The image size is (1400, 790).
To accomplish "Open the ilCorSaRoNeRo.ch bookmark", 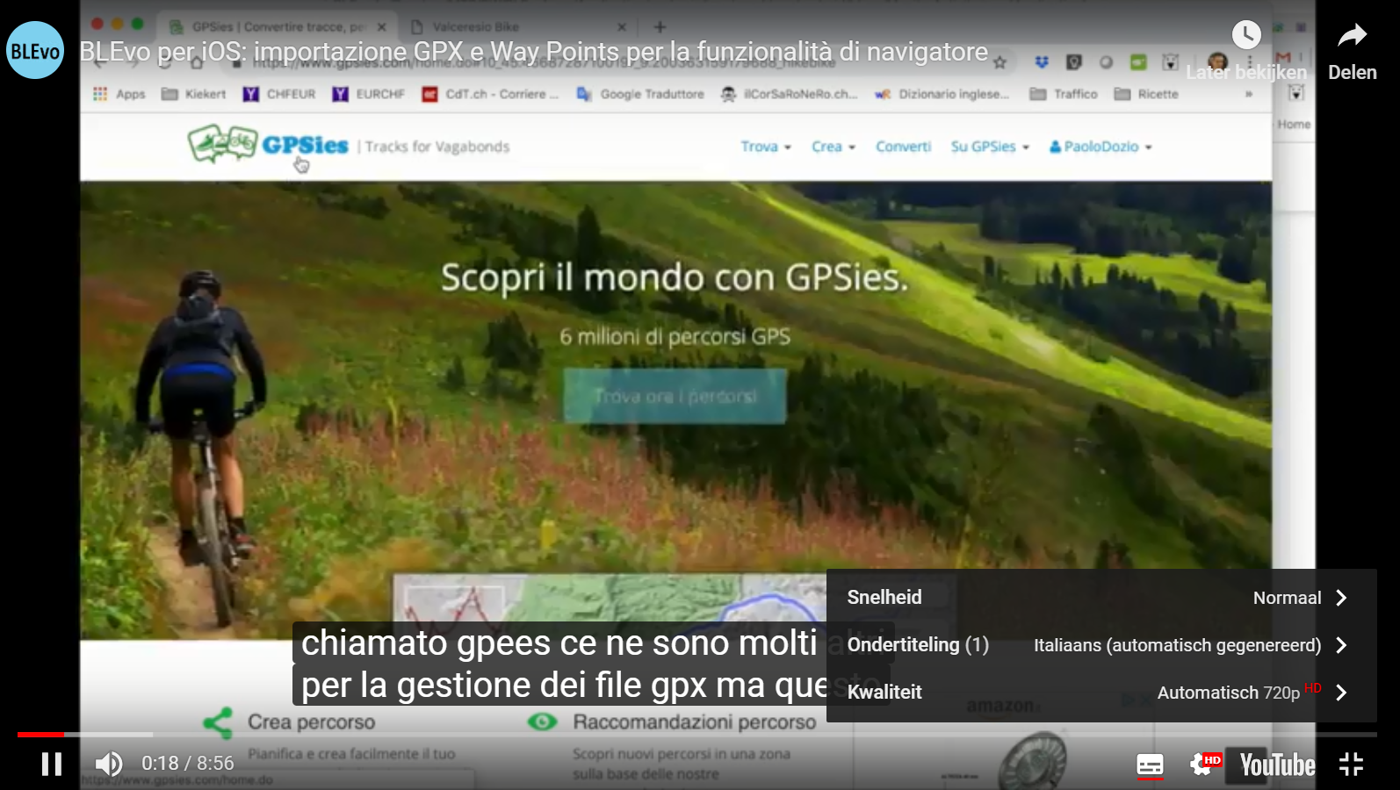I will (x=789, y=94).
